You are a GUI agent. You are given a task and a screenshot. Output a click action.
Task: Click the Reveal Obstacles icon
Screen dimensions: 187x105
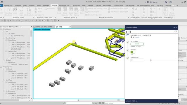(x=172, y=10)
